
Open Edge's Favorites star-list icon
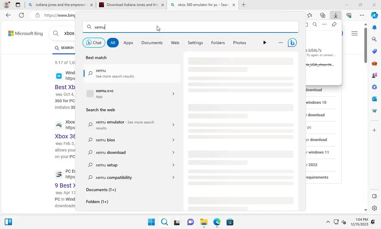[x=310, y=15]
